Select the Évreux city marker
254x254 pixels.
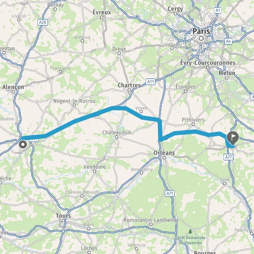point(102,17)
